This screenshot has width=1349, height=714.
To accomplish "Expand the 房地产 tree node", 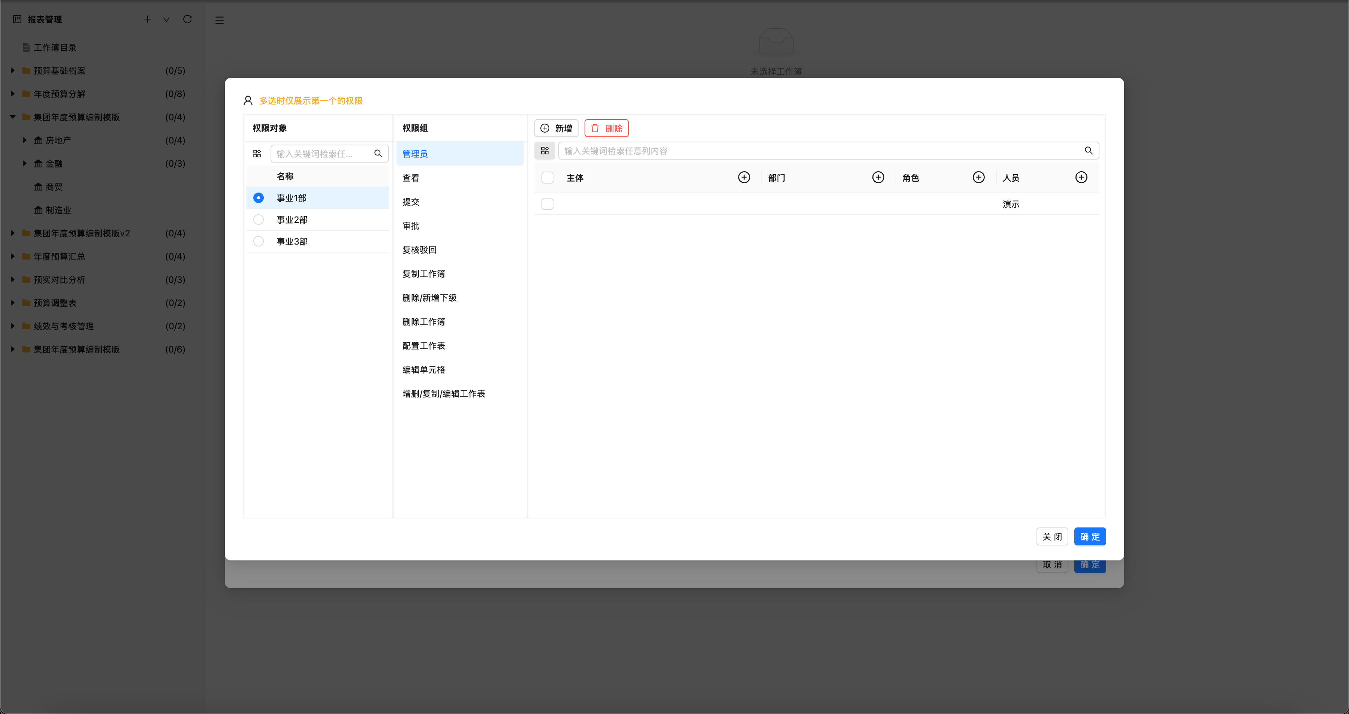I will 24,140.
